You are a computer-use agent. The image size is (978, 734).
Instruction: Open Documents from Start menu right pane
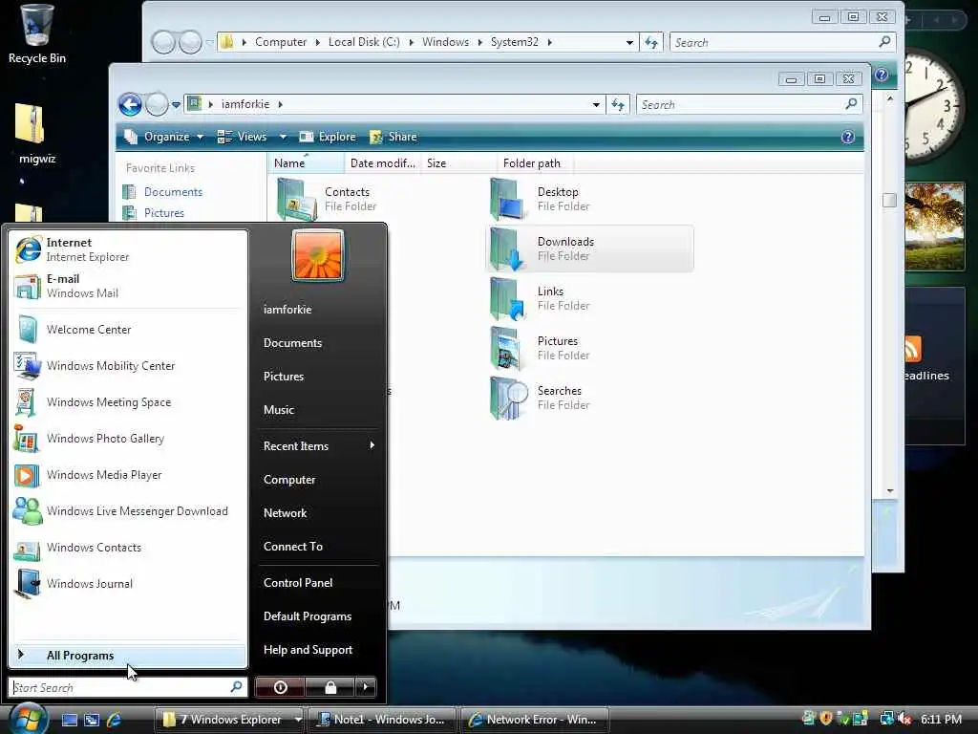click(318, 343)
